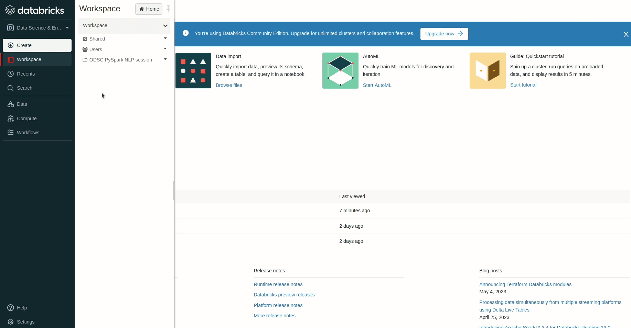Dismiss the Community Edition banner
Image resolution: width=631 pixels, height=328 pixels.
point(626,34)
